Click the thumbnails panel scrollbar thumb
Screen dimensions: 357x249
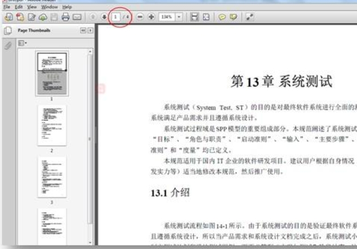(x=90, y=138)
